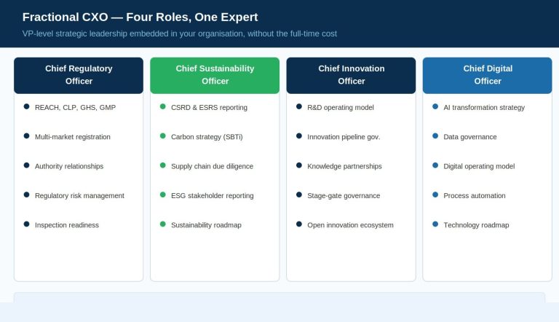Choose the Chief Digital Officer blue header
559x322 pixels.
[488, 75]
